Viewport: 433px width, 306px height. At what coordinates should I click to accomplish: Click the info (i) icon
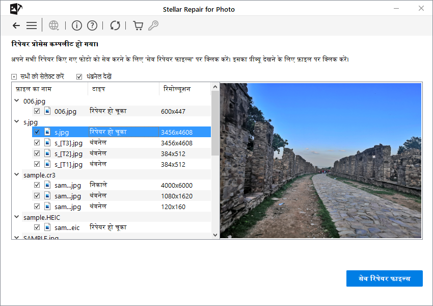(x=77, y=25)
